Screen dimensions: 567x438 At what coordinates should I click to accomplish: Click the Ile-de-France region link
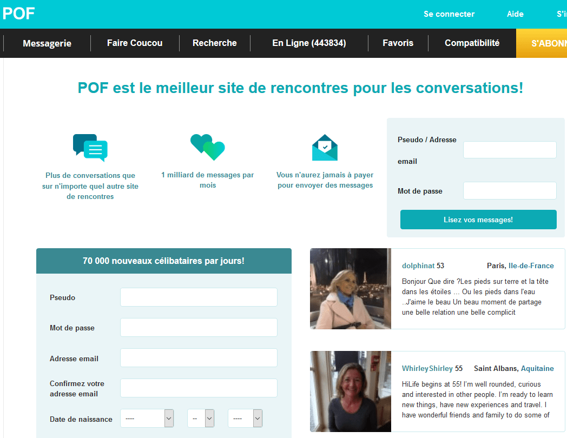[x=531, y=266]
